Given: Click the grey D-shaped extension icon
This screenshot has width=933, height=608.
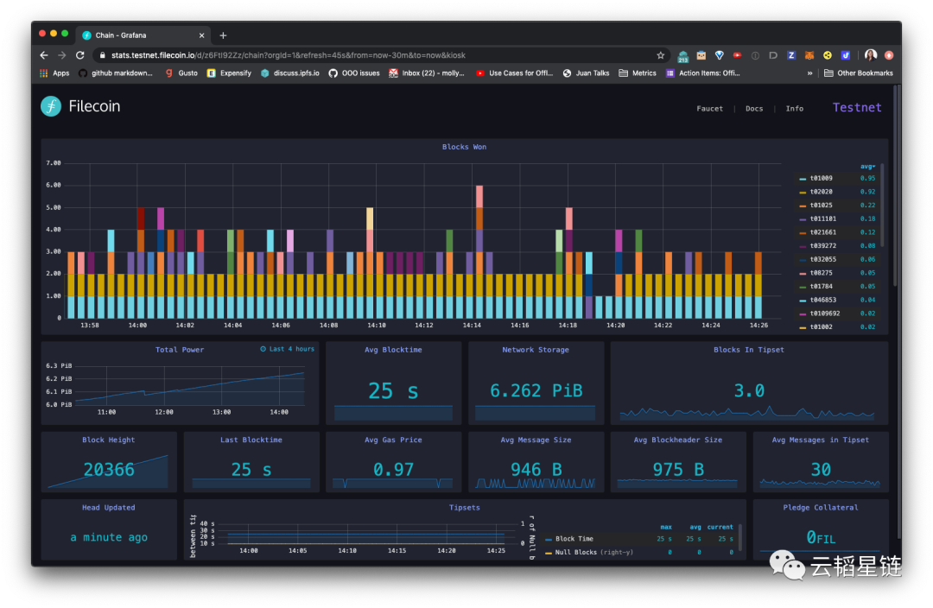Looking at the screenshot, I should [773, 55].
